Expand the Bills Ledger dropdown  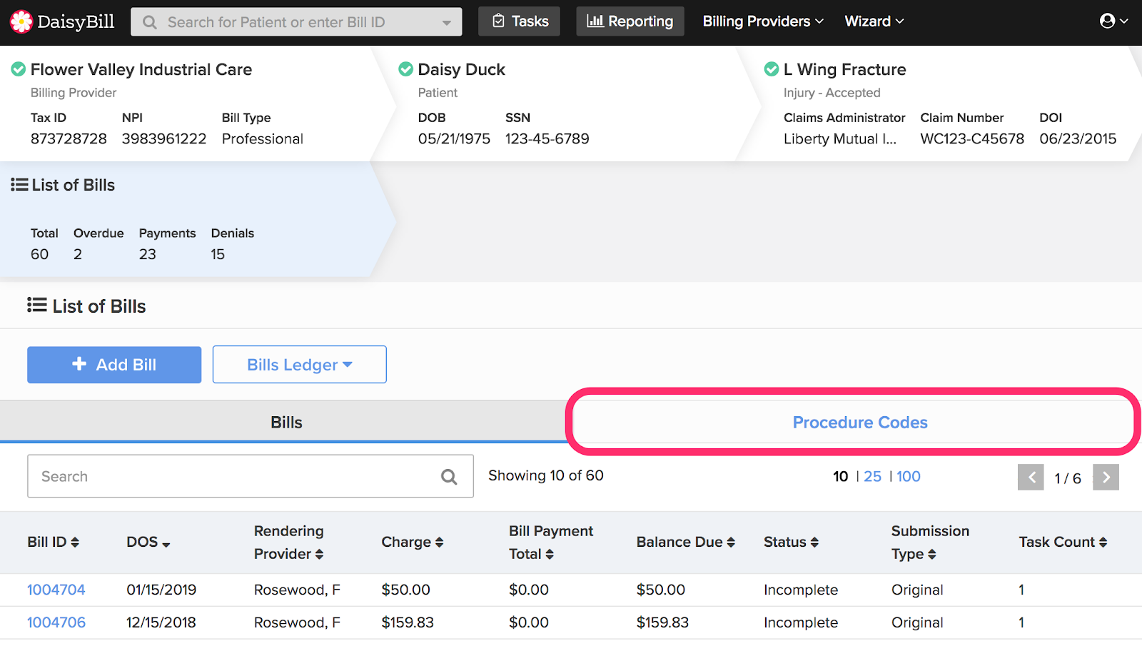pos(300,365)
